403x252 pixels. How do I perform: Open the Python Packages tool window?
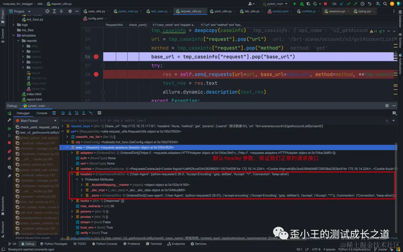[x=53, y=244]
